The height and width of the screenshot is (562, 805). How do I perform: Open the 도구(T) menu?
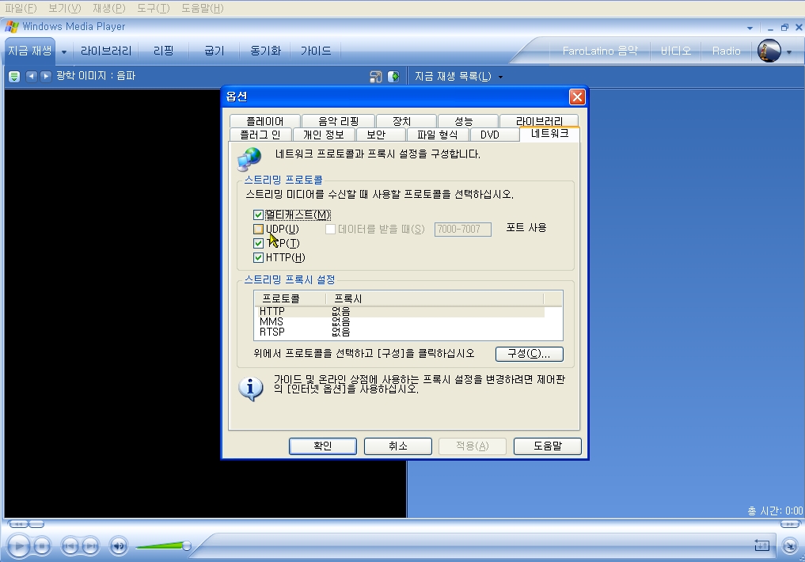pyautogui.click(x=153, y=8)
